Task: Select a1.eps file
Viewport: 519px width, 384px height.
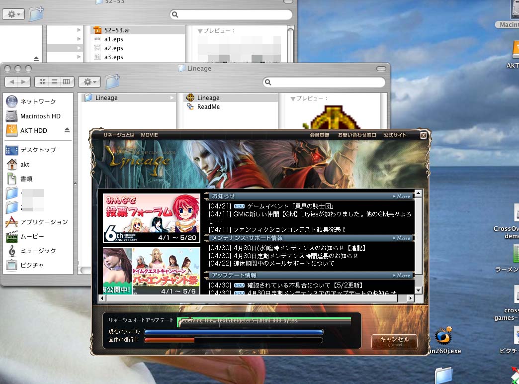Action: point(138,39)
